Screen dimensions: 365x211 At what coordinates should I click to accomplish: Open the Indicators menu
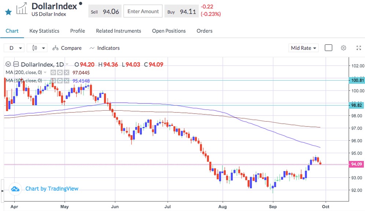(104, 48)
